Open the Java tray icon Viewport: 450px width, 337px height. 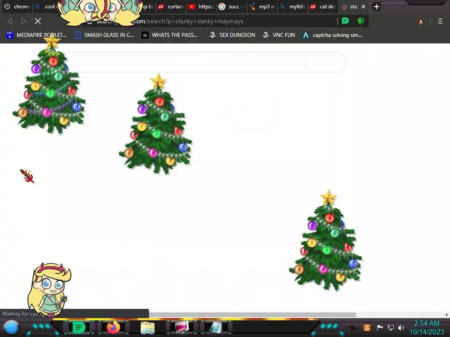point(367,327)
